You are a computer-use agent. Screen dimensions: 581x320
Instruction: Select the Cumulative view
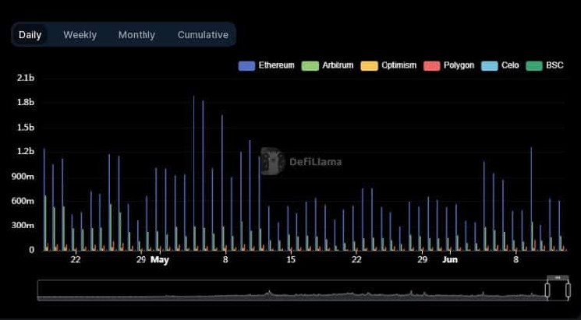click(203, 35)
